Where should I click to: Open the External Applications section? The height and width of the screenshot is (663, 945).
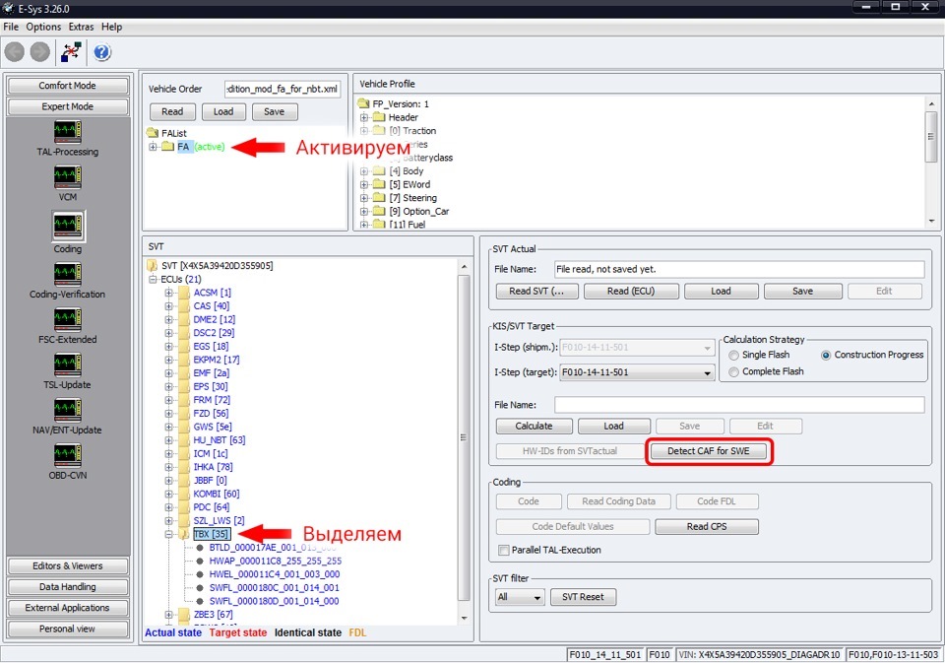click(x=68, y=608)
